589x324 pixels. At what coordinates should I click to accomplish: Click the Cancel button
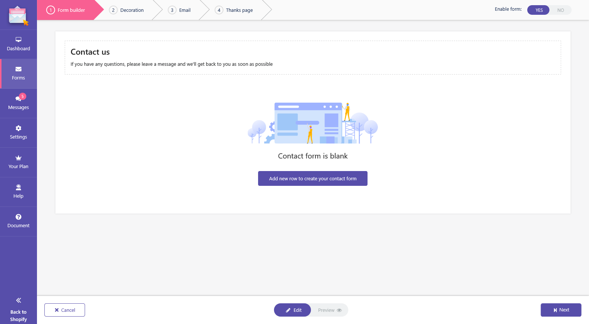coord(65,310)
